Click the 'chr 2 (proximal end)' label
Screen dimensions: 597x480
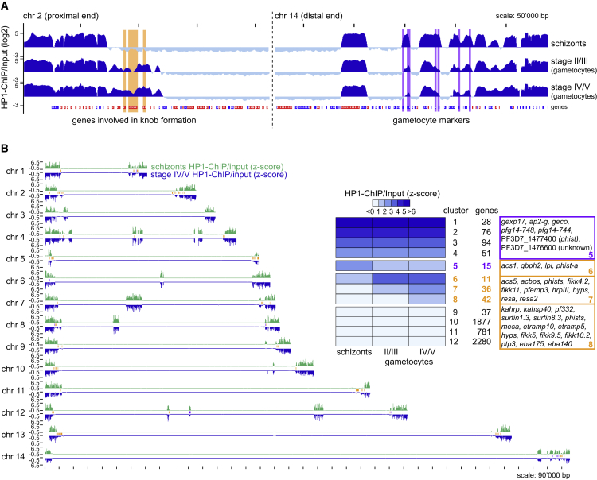[x=60, y=16]
